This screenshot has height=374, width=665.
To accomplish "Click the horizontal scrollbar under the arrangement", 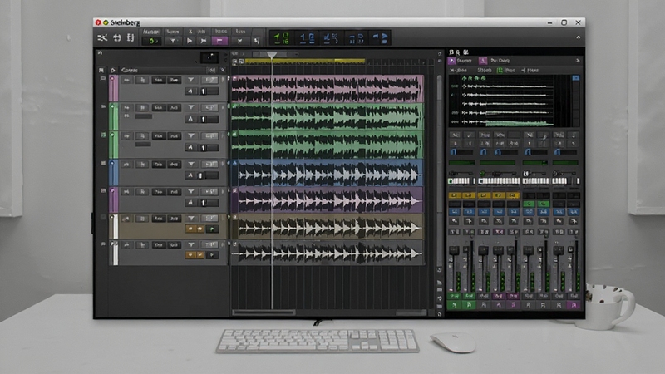I will pos(264,313).
